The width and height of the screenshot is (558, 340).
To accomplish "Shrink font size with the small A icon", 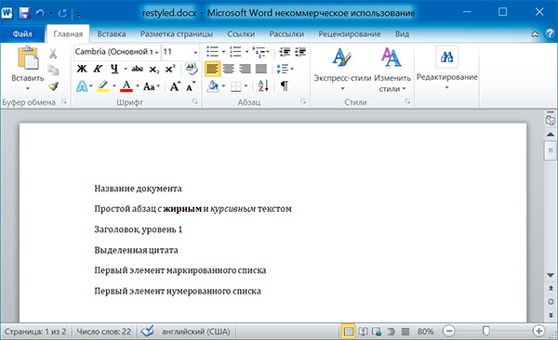I will (x=191, y=86).
